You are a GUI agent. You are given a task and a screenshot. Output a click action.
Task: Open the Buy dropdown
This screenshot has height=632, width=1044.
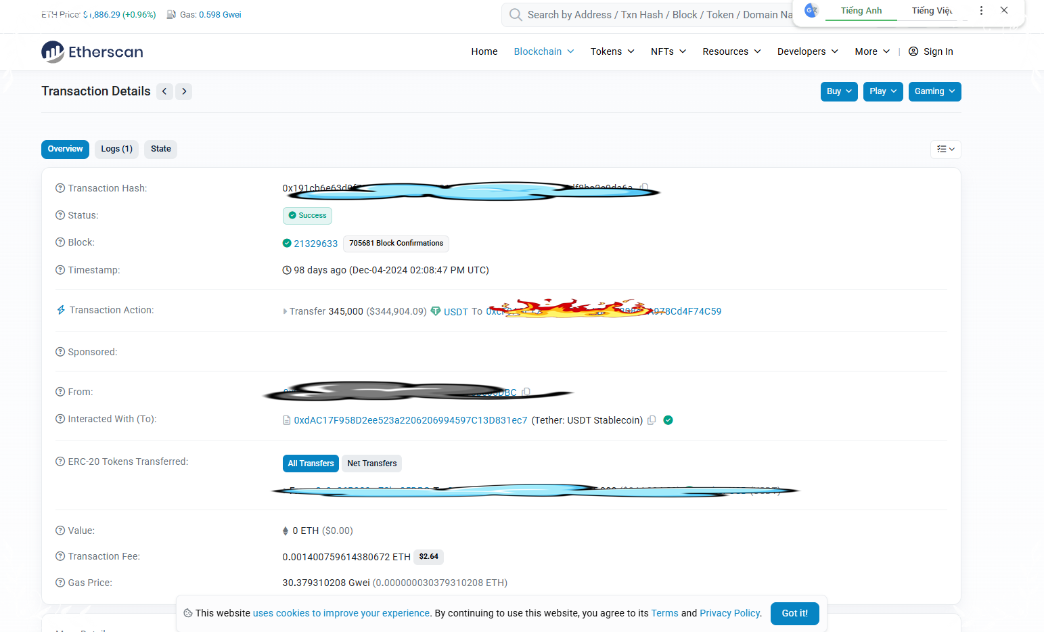coord(839,91)
